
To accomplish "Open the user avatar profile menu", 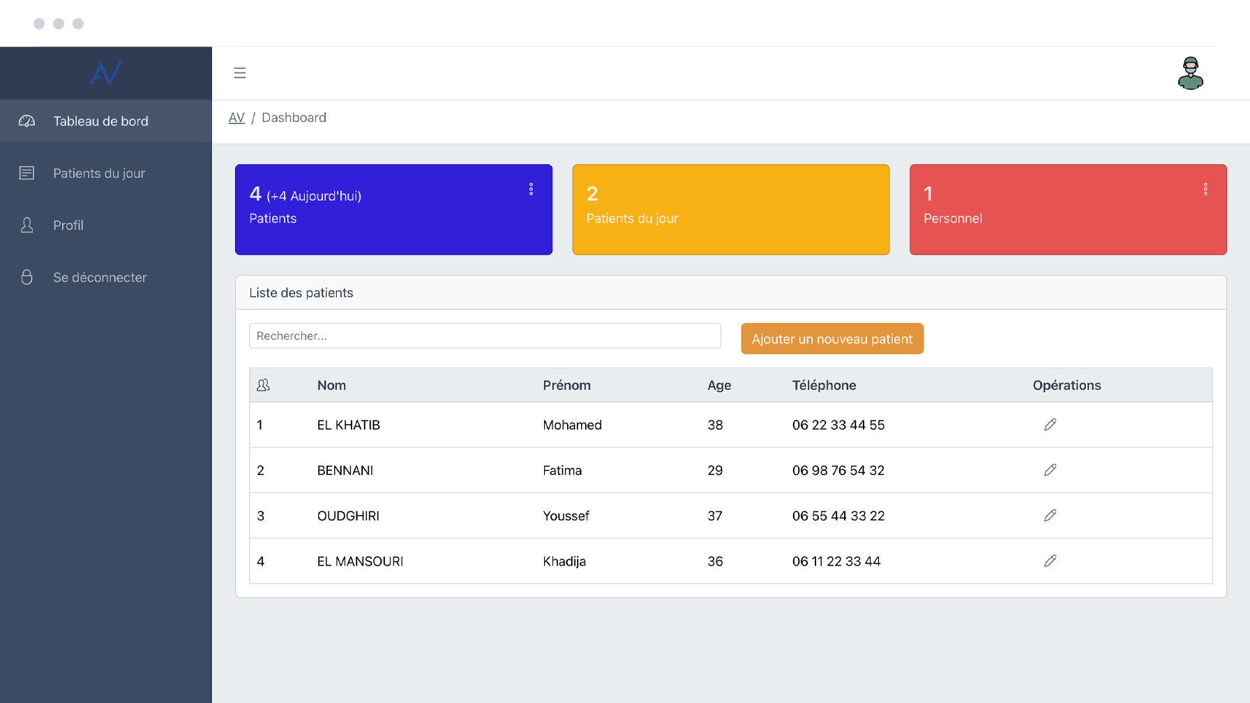I will coord(1190,73).
